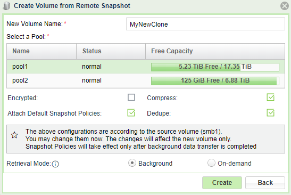Click pool2 free capacity bar
Viewport: 291px width, 195px height.
pyautogui.click(x=215, y=81)
